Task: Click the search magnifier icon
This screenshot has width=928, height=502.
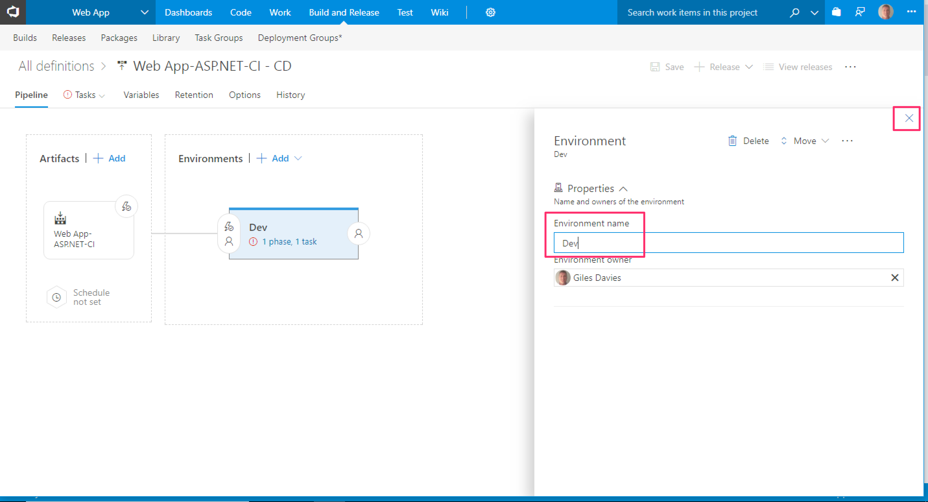Action: (x=794, y=13)
